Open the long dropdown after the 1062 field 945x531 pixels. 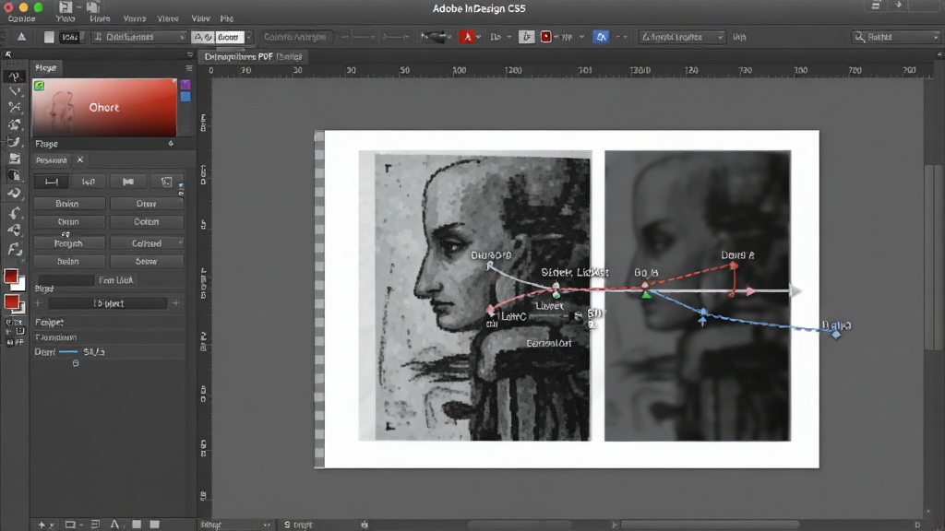tap(139, 37)
